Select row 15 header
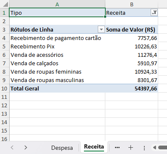The height and width of the screenshot is (154, 167). coord(4,130)
